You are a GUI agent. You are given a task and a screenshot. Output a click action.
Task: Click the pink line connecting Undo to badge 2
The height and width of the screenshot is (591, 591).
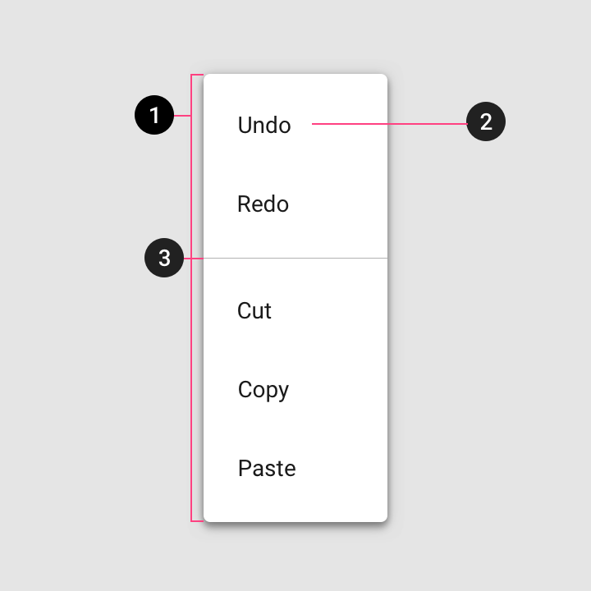click(x=389, y=124)
